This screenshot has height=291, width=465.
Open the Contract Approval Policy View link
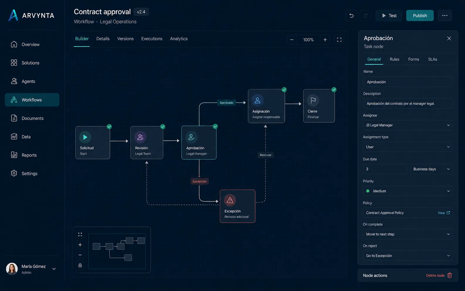click(x=444, y=213)
